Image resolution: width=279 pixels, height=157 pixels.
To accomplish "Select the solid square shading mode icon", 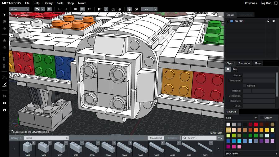I will 75,9.
